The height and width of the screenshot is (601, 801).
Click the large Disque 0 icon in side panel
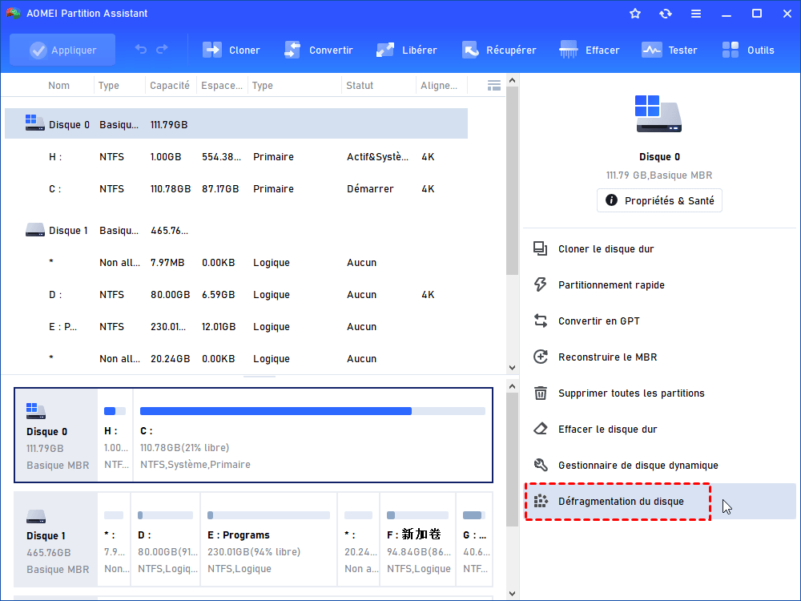point(658,114)
